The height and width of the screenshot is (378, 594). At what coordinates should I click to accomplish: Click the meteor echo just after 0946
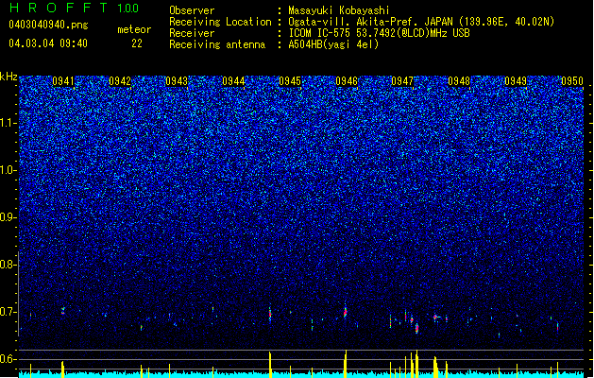[345, 312]
